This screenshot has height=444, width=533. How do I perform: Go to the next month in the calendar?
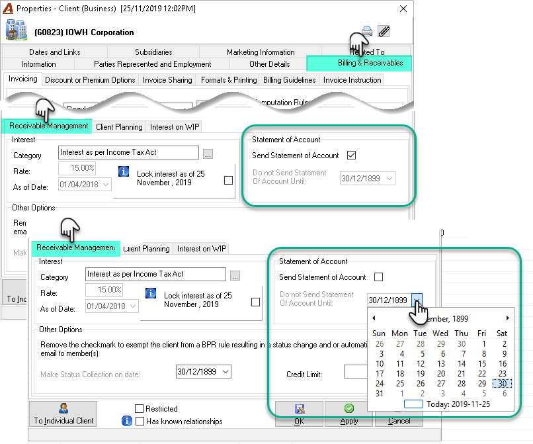pos(507,318)
